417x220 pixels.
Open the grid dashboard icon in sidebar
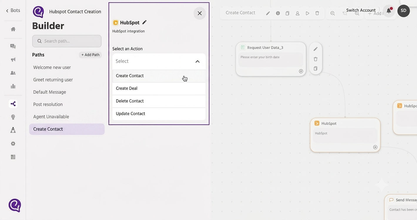coord(13,157)
